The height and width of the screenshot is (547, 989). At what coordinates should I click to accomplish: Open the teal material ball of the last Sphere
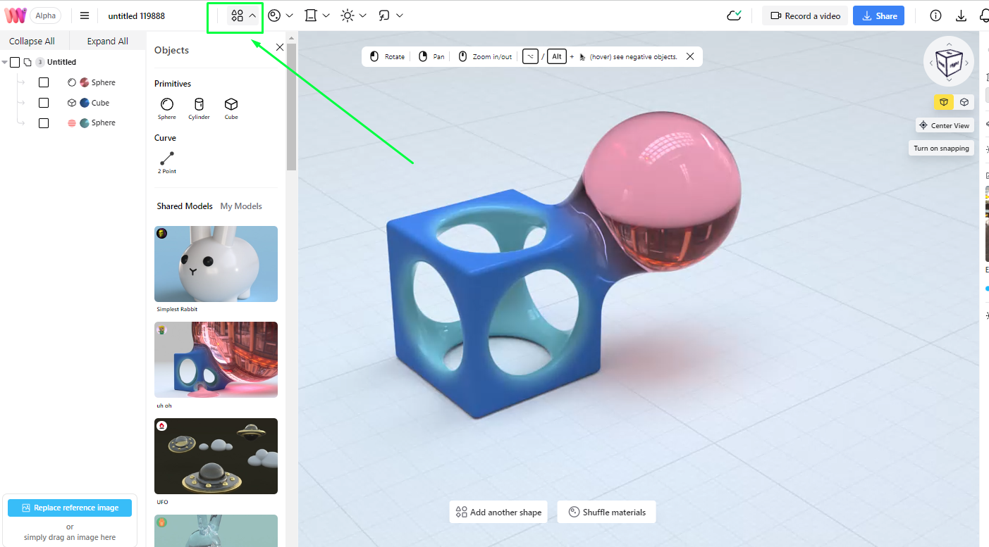point(85,122)
